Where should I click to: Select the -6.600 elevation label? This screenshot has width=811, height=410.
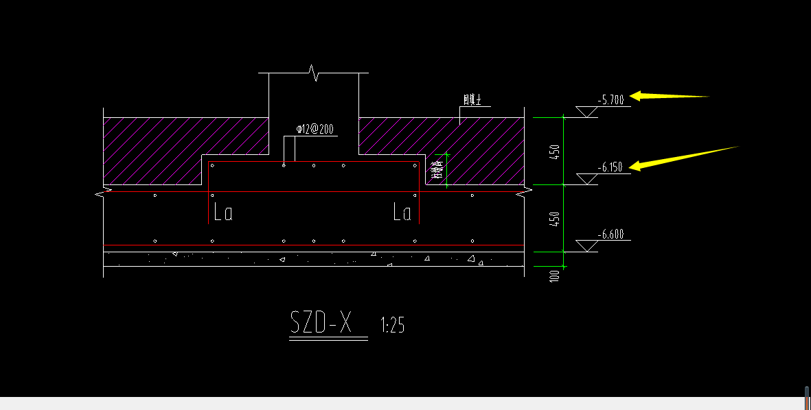coord(611,234)
